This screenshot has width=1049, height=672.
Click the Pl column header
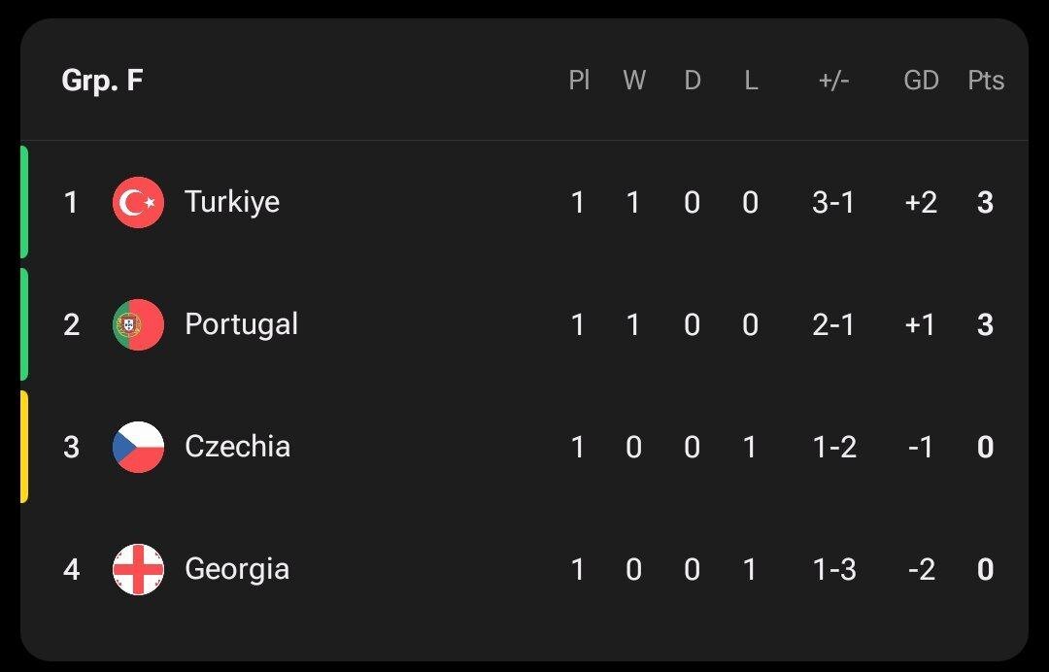tap(579, 81)
